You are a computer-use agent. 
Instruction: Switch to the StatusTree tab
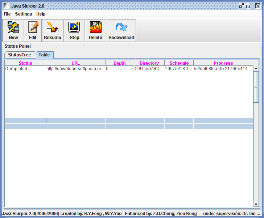pyautogui.click(x=20, y=55)
